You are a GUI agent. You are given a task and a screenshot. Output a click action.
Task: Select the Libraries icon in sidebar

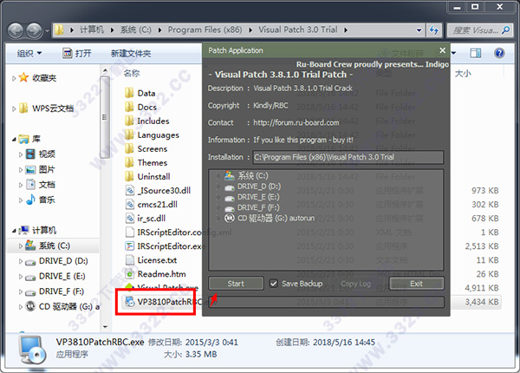23,139
